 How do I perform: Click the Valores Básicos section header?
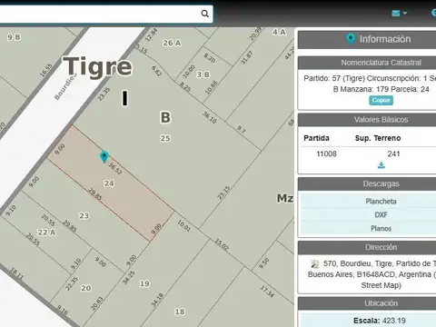(381, 120)
